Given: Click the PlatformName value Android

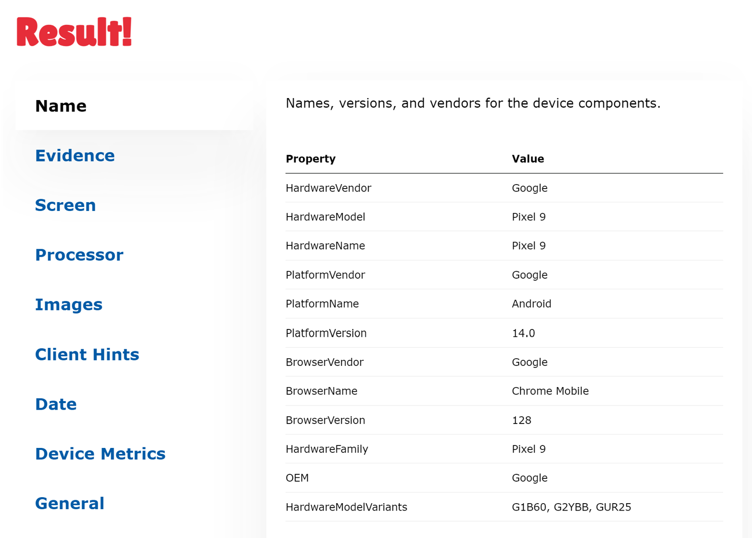Looking at the screenshot, I should tap(531, 304).
